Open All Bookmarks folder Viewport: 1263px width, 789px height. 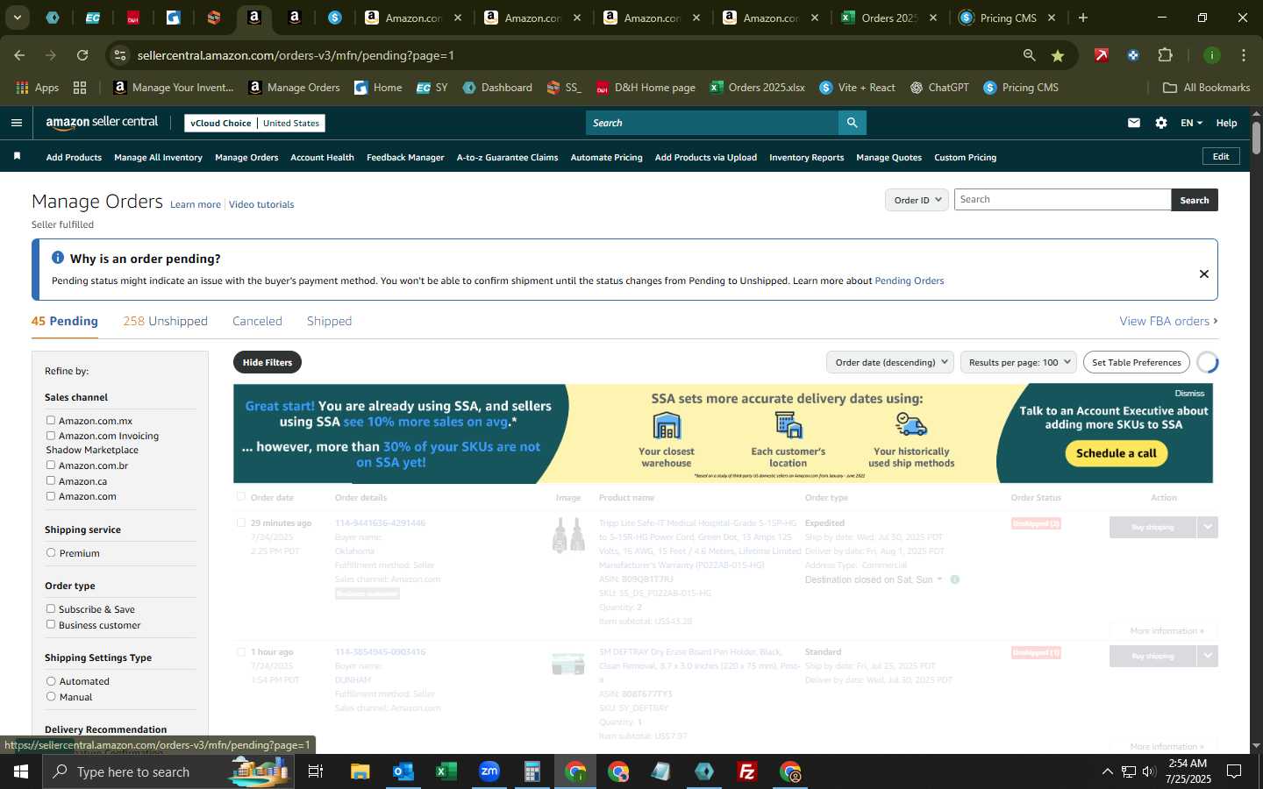pos(1206,88)
